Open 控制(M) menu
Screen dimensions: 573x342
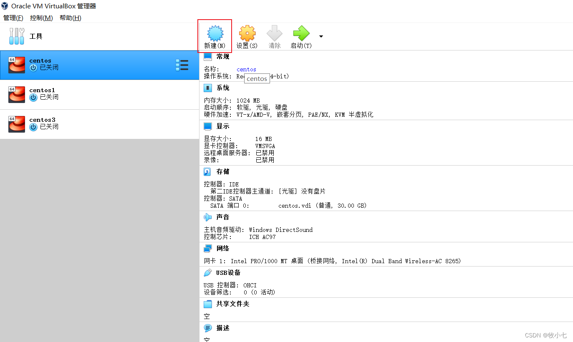[41, 18]
